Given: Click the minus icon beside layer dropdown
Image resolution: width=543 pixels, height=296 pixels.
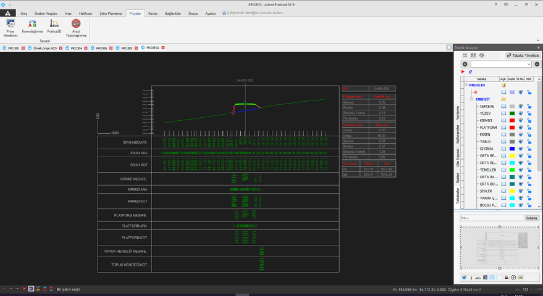Looking at the screenshot, I should (x=537, y=64).
